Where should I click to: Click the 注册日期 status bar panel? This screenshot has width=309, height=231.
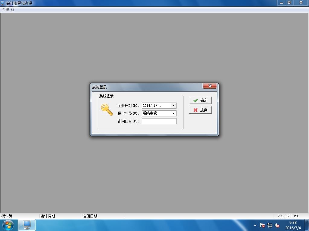point(103,216)
